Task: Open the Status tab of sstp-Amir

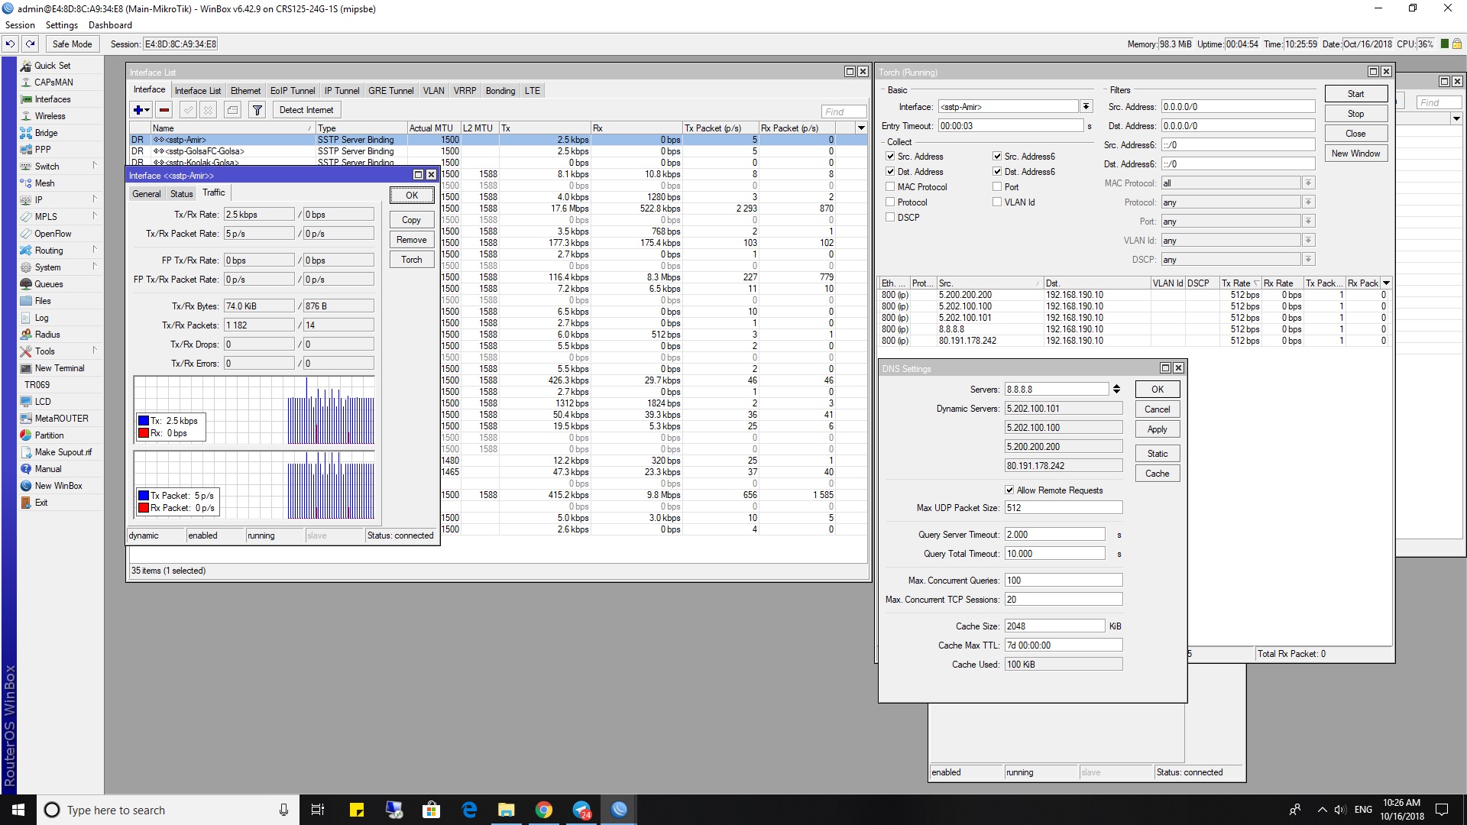Action: (x=181, y=194)
